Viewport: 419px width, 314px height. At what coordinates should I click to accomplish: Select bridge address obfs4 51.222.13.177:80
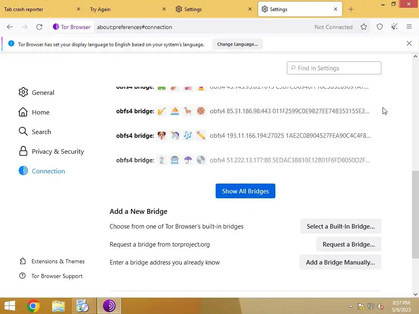coord(290,160)
